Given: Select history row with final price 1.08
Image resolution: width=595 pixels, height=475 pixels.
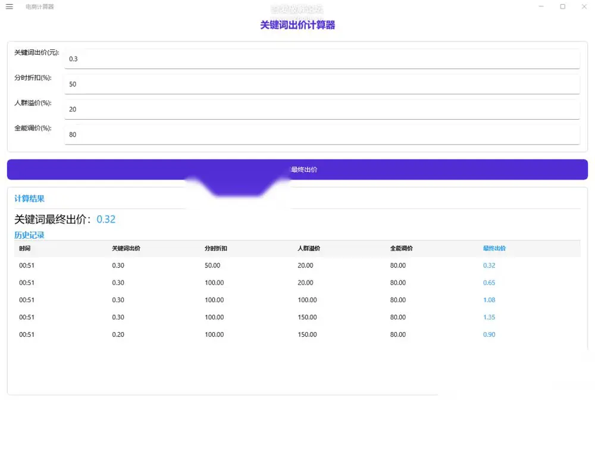Looking at the screenshot, I should (x=297, y=300).
